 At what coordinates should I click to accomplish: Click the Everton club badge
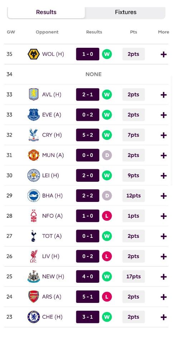34,115
